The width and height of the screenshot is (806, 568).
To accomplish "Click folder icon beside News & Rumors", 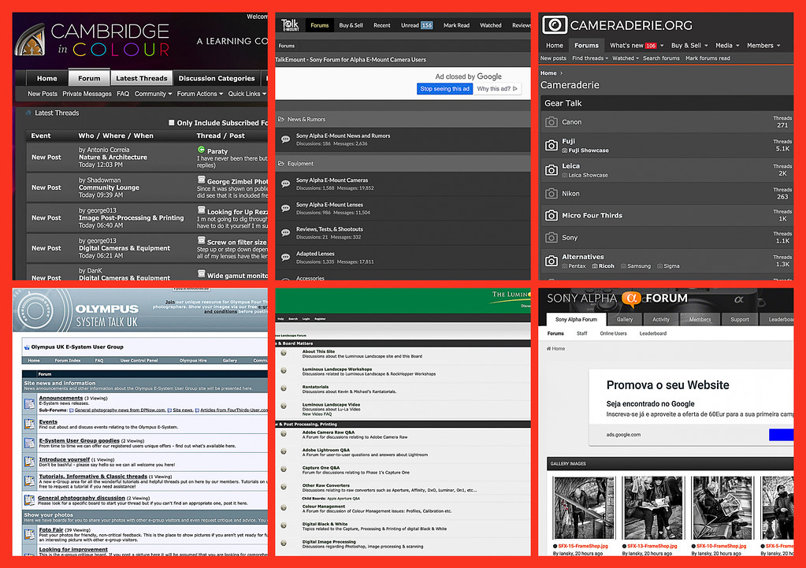I will click(x=281, y=120).
